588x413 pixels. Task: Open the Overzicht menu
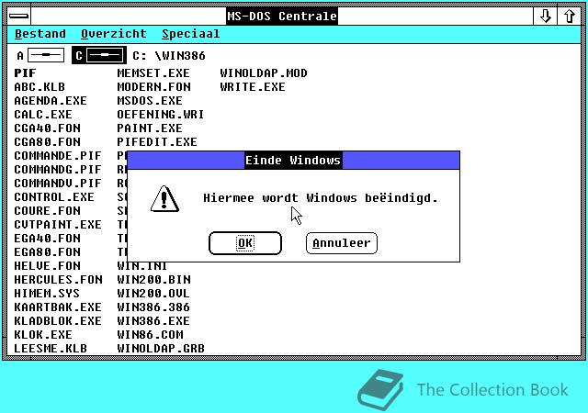pyautogui.click(x=114, y=34)
